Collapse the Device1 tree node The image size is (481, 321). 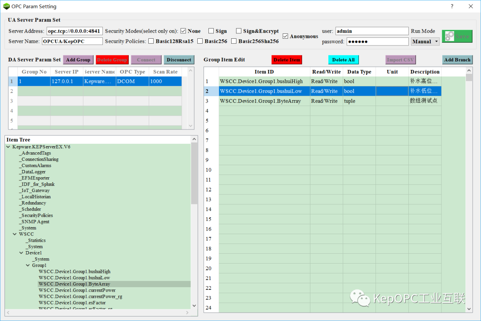[x=21, y=253]
